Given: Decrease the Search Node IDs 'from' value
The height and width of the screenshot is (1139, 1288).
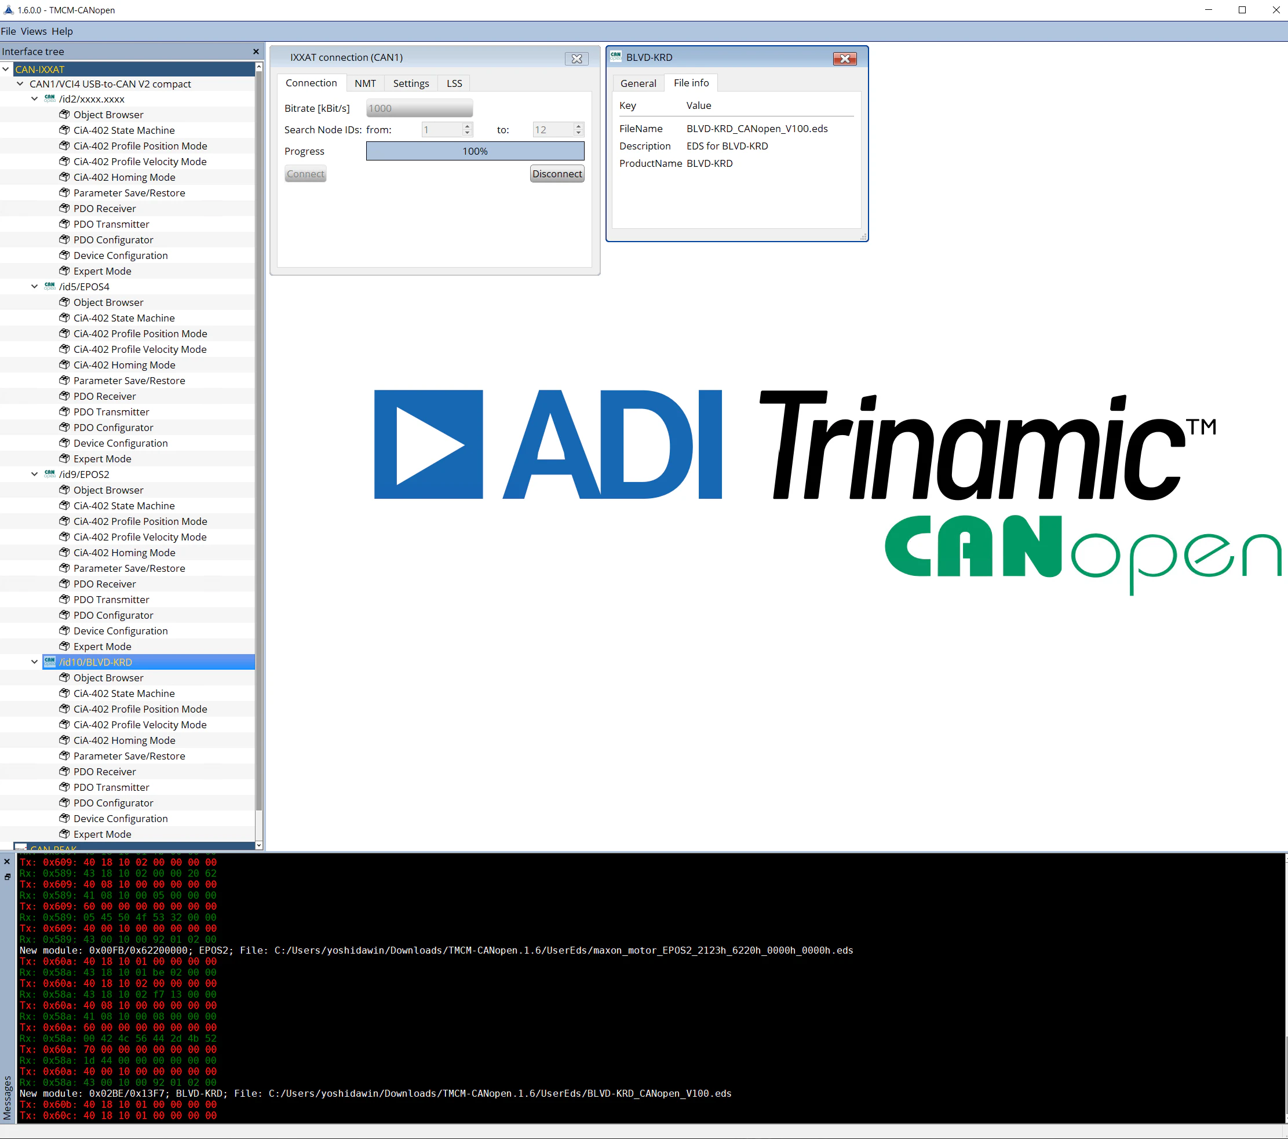Looking at the screenshot, I should coord(467,133).
